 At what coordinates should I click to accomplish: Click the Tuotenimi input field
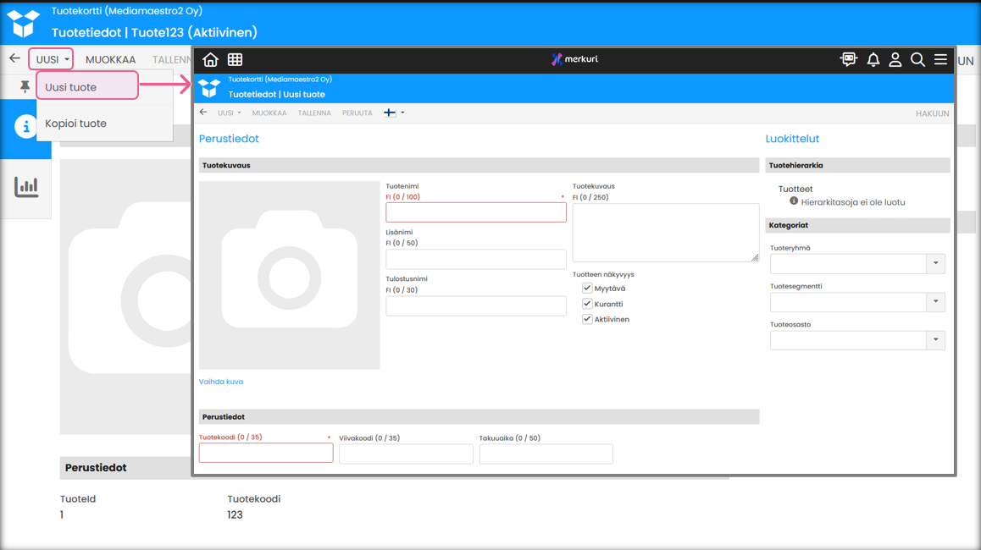click(475, 212)
